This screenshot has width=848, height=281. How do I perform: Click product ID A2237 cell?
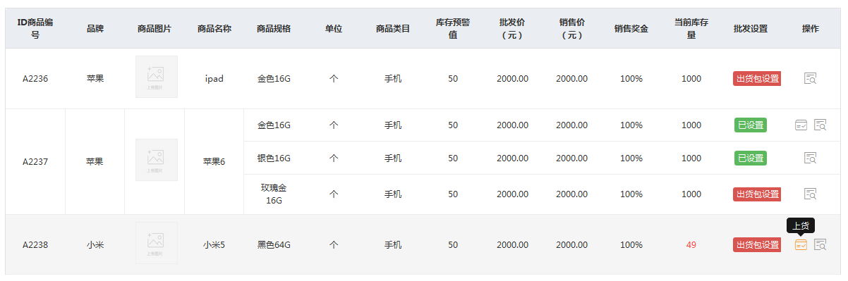click(x=35, y=161)
